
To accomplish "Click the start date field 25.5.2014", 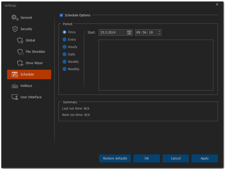I will tap(116, 32).
